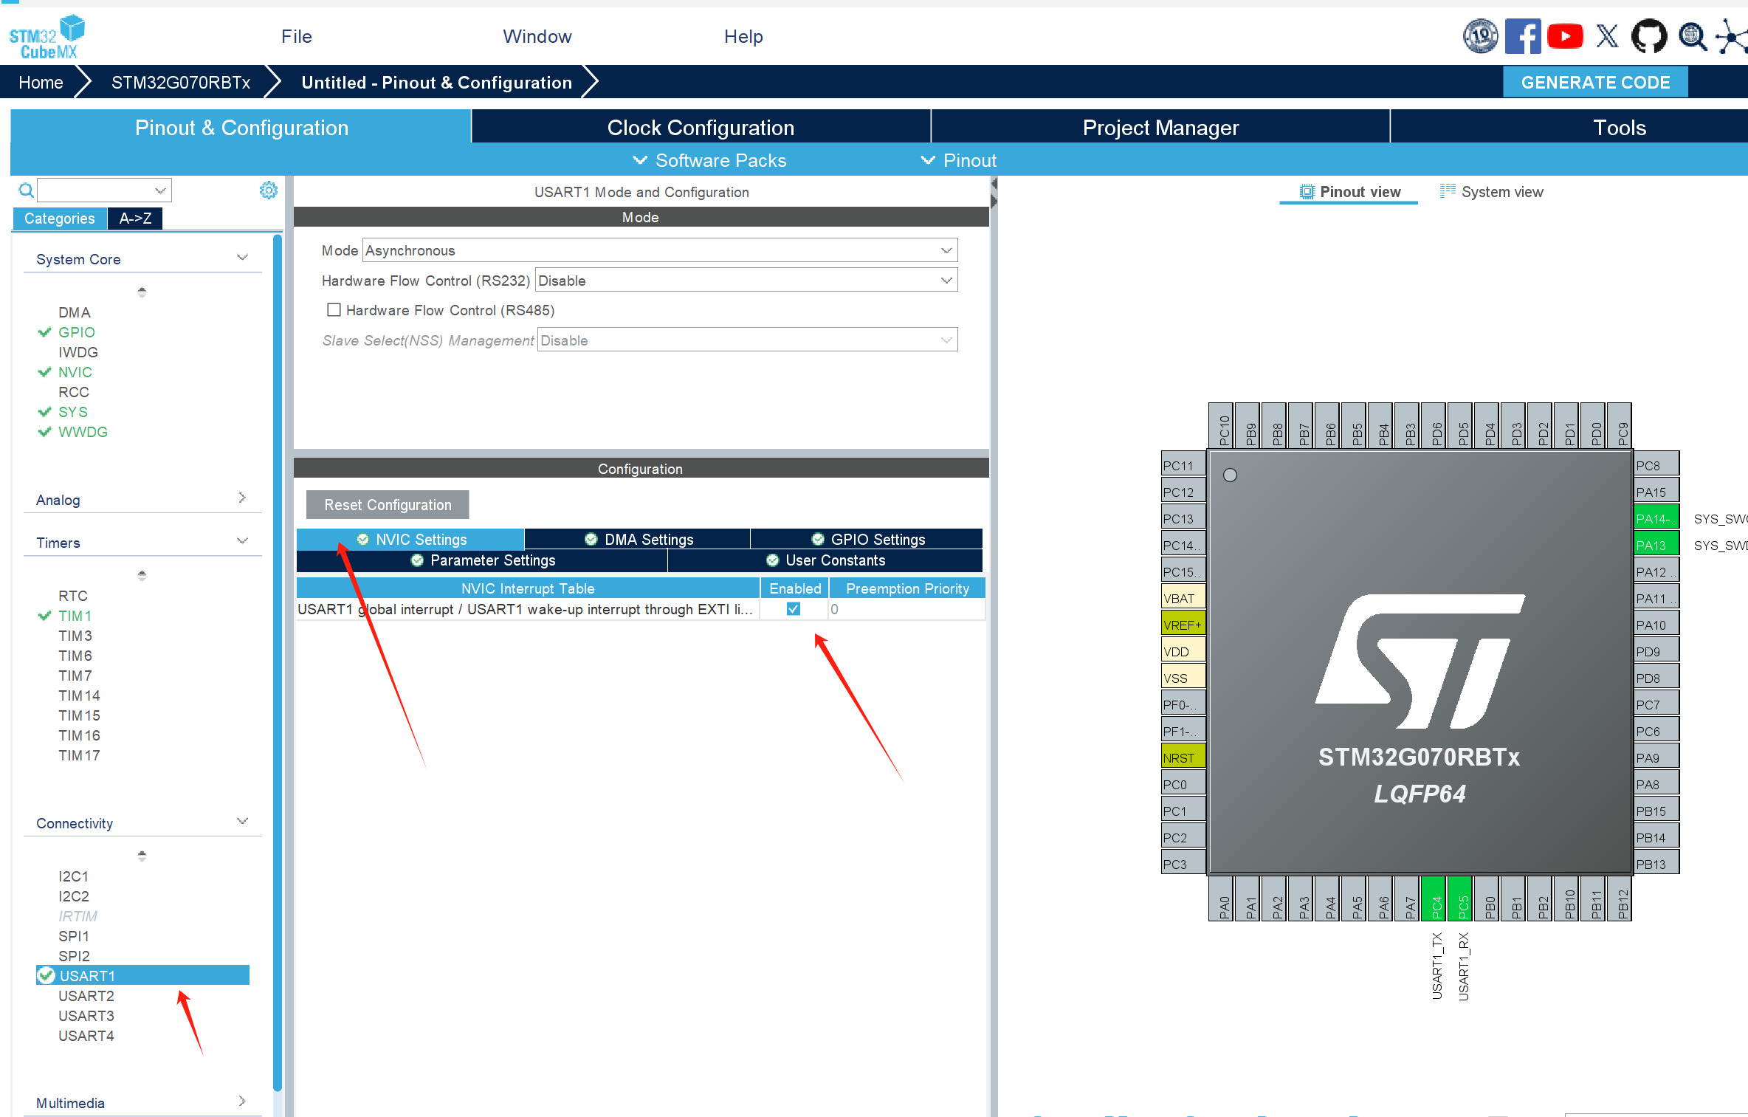
Task: Switch to Clock Configuration tab
Action: (701, 128)
